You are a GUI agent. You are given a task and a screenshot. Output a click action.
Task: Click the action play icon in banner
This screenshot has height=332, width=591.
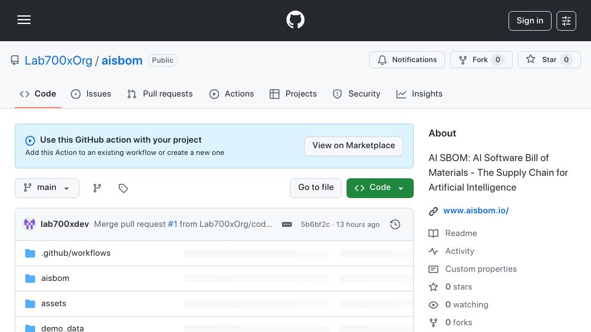point(30,140)
